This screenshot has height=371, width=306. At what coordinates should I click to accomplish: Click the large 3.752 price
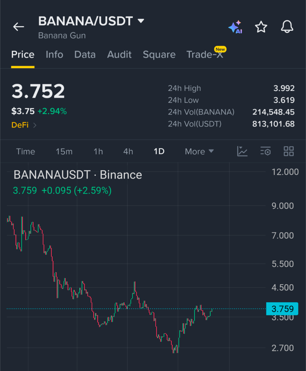coord(38,91)
